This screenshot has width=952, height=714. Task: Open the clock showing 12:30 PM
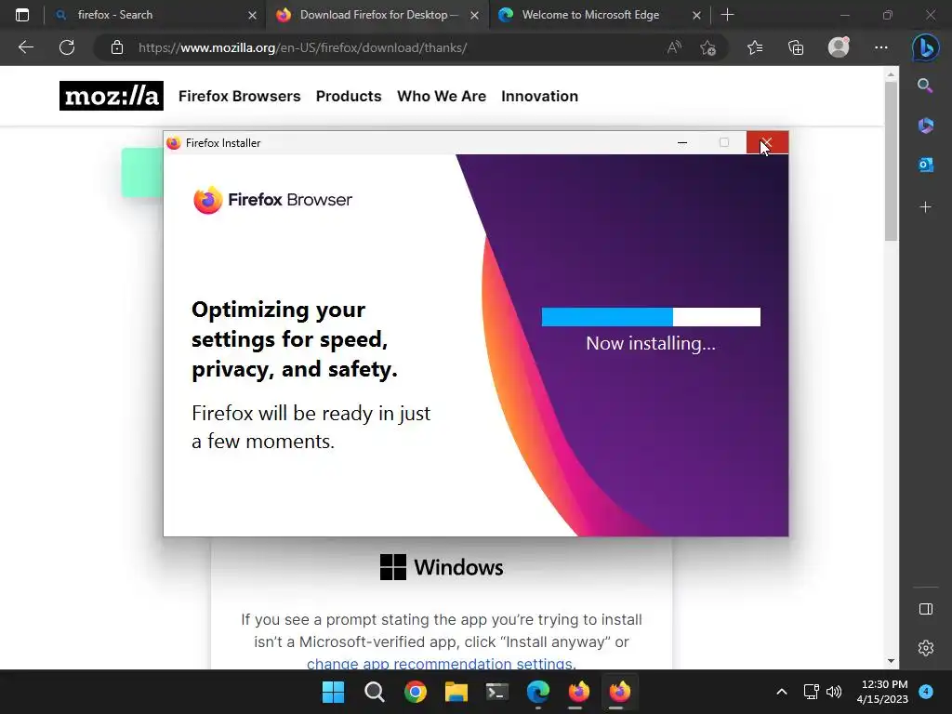pyautogui.click(x=884, y=685)
